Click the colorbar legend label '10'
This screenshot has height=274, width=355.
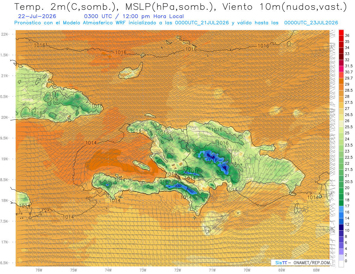coord(347,230)
